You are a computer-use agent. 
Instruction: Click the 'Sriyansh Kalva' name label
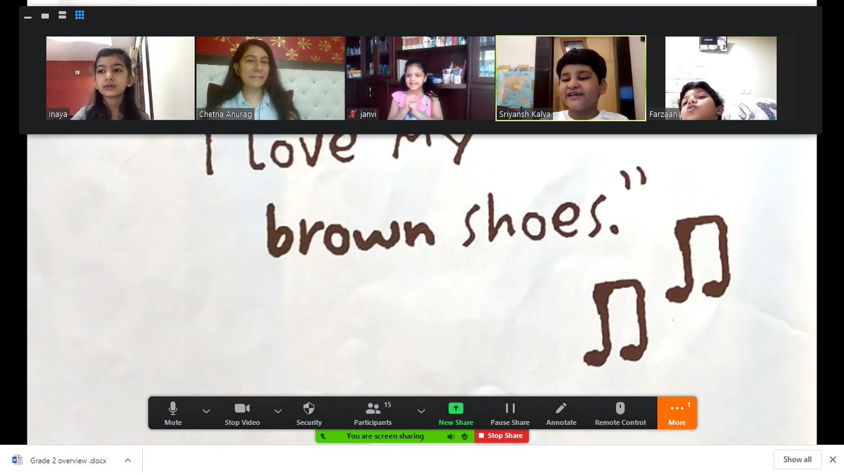[x=525, y=114]
